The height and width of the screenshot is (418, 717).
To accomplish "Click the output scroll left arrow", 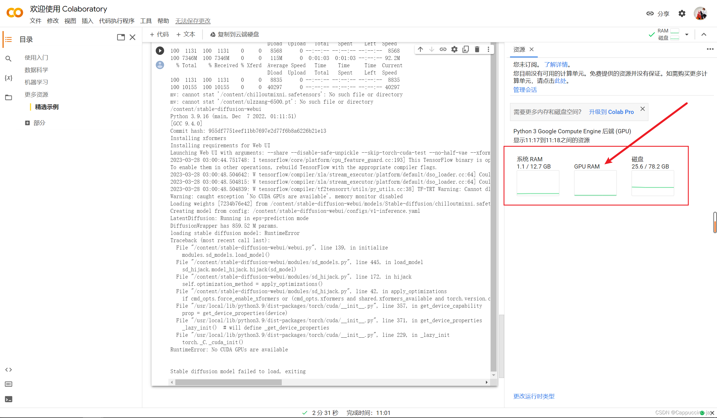I will point(172,382).
